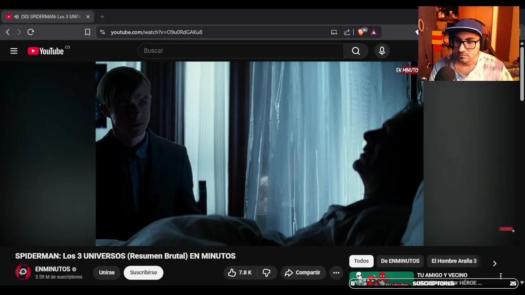Click the video player to pause

259,154
